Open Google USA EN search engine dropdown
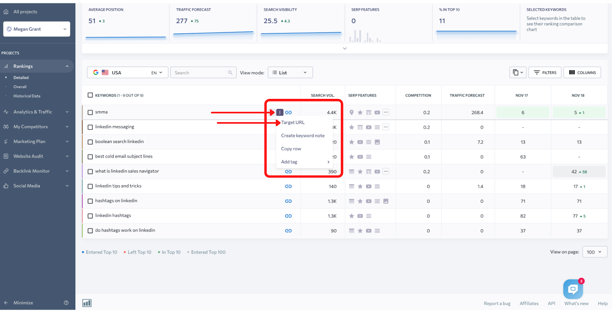Screen dimensions: 612x313 click(x=128, y=73)
